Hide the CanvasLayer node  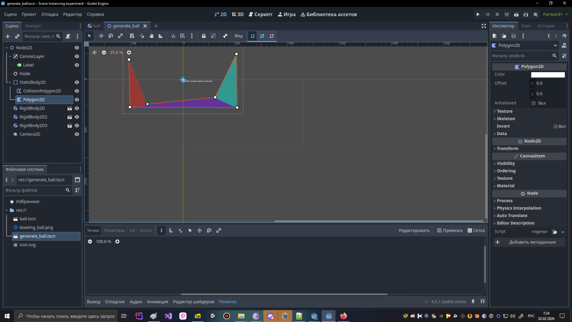(77, 56)
